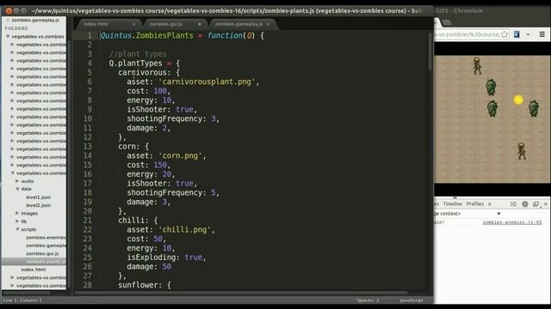Switch to the zombies-gui.js tab
Image resolution: width=551 pixels, height=309 pixels.
pyautogui.click(x=165, y=24)
